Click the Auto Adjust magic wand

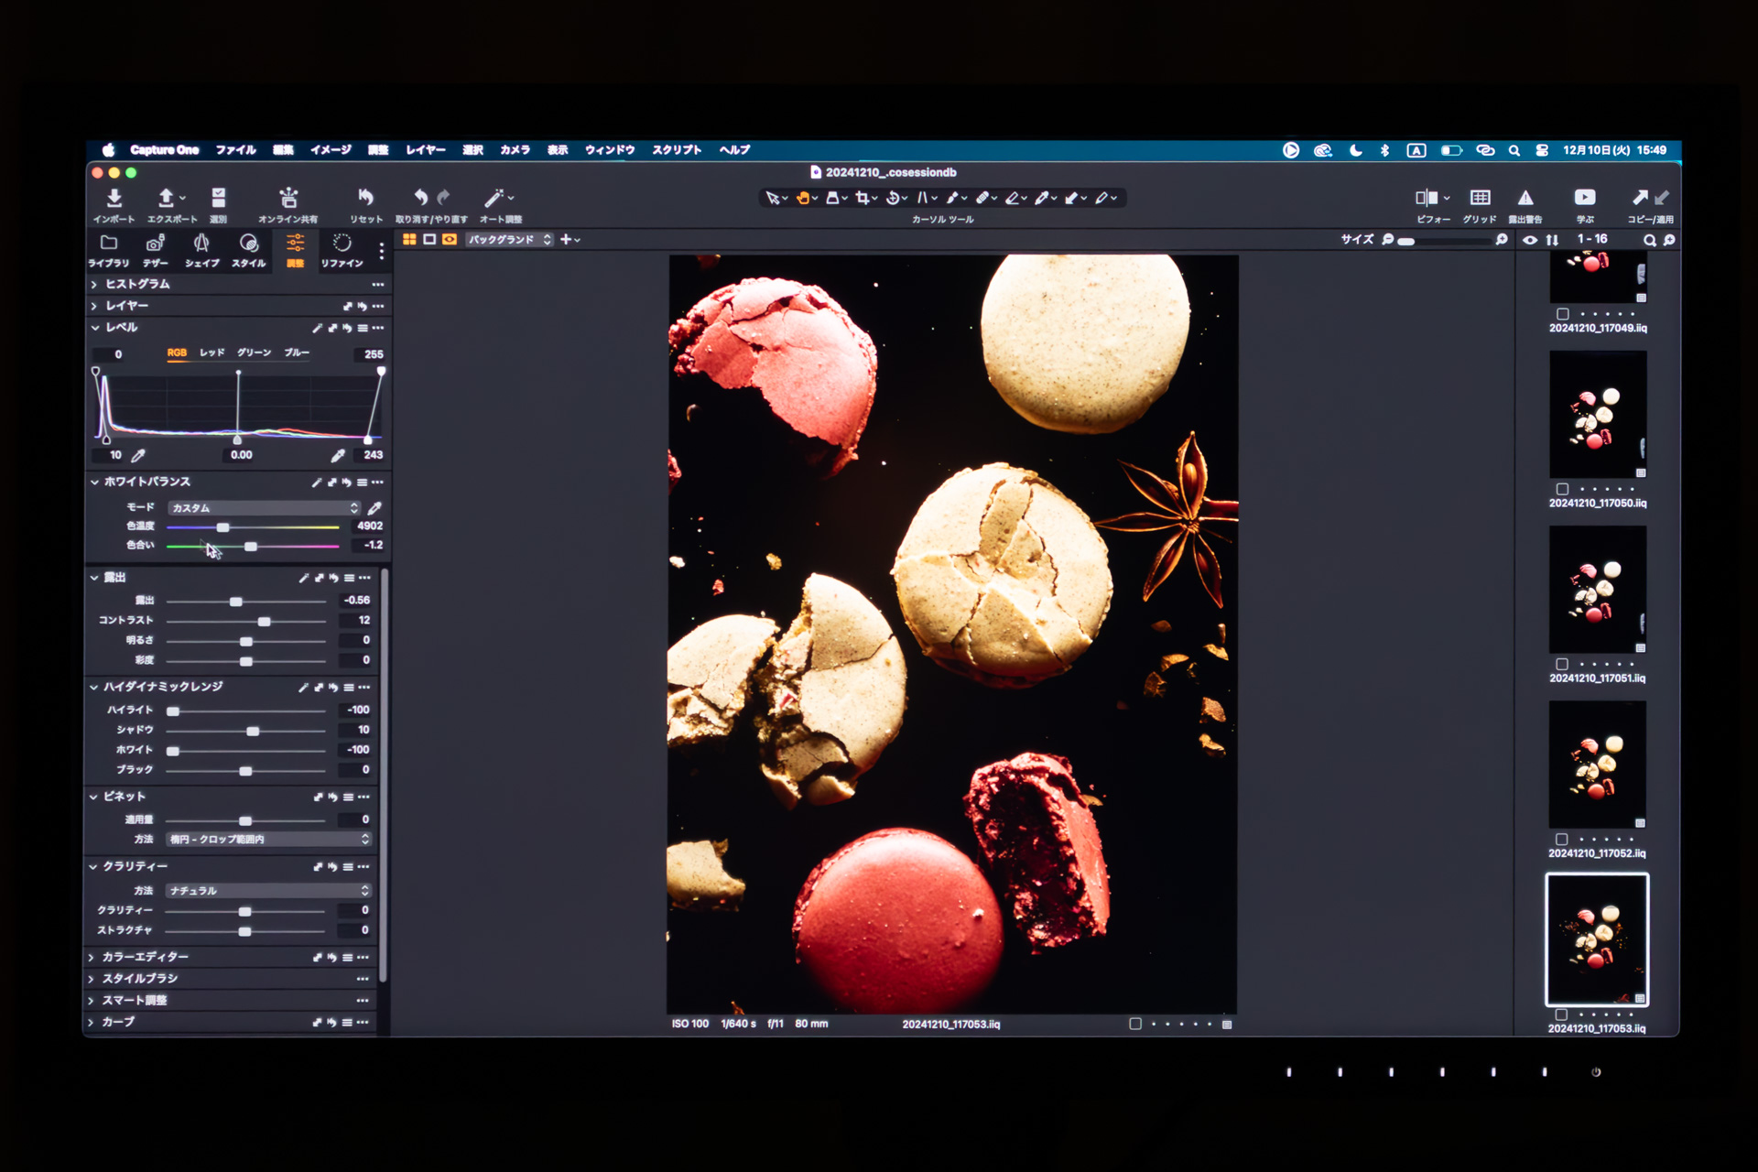click(494, 199)
